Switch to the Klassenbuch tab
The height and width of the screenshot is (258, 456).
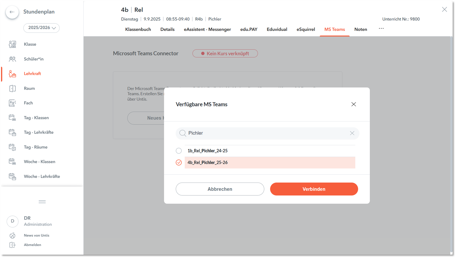pos(138,29)
